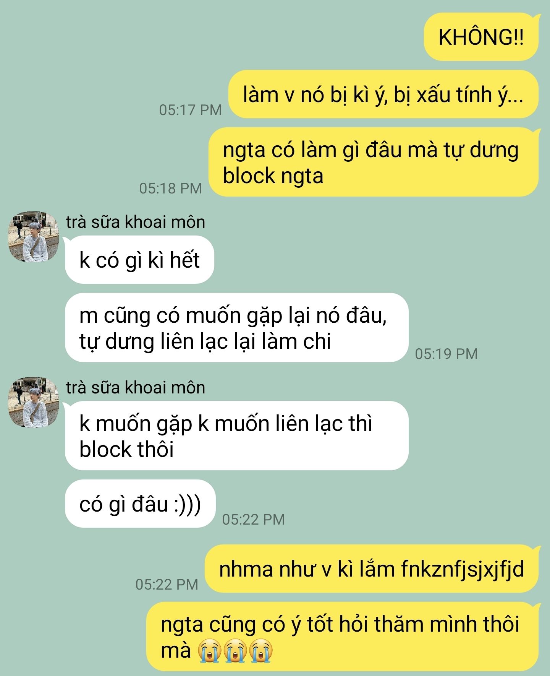Image resolution: width=550 pixels, height=676 pixels.
Task: Select the 'có gì đâu :)))' message
Action: [x=140, y=504]
